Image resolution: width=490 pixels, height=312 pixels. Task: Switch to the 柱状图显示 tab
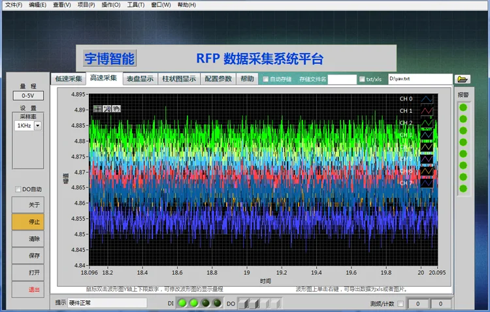pyautogui.click(x=179, y=79)
